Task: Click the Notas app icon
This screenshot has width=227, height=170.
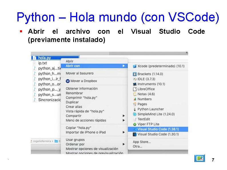Action: (135, 94)
